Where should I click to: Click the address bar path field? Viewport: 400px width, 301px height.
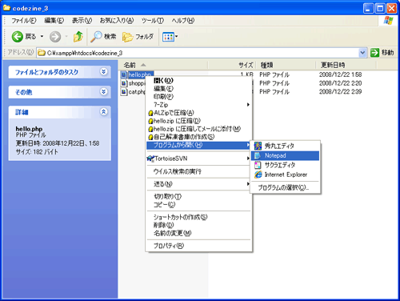click(x=198, y=53)
